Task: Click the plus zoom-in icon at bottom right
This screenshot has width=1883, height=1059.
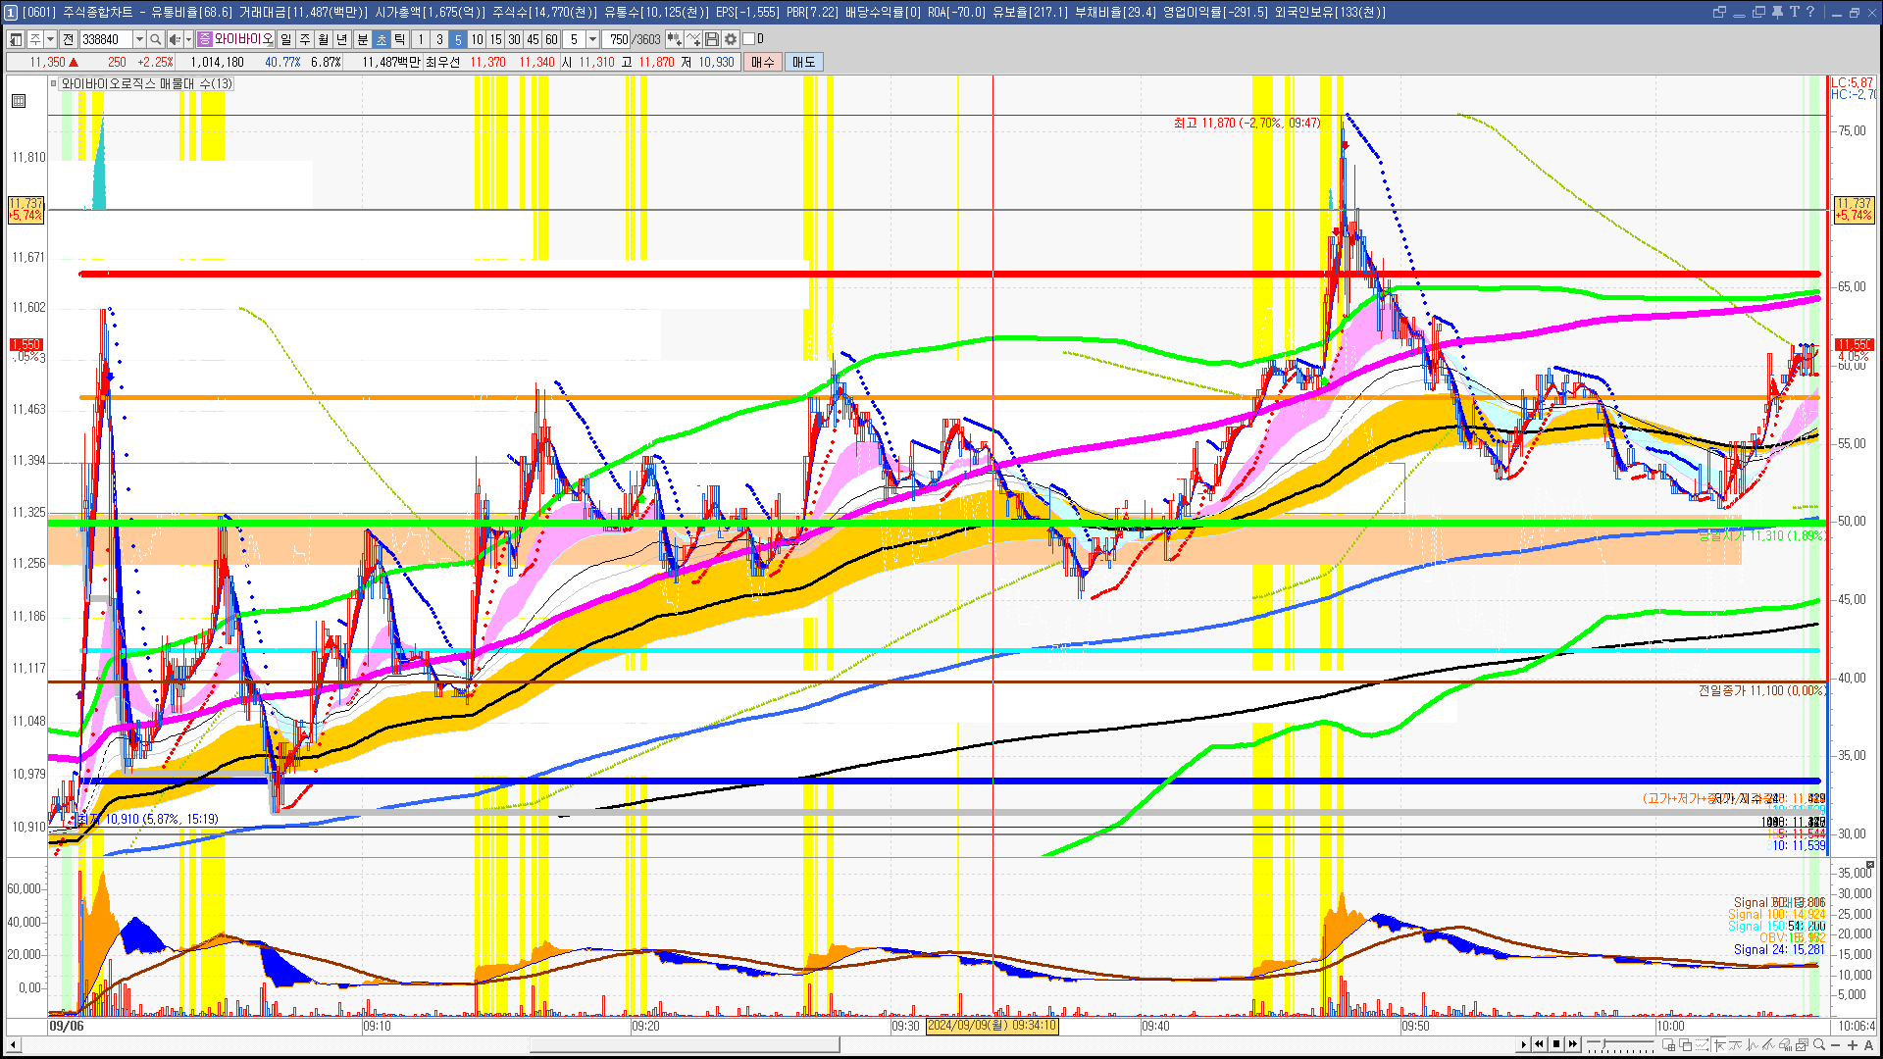Action: (x=1853, y=1045)
